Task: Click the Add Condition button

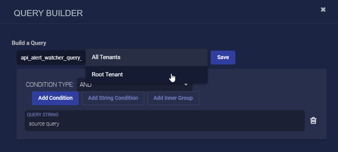Action: point(56,98)
